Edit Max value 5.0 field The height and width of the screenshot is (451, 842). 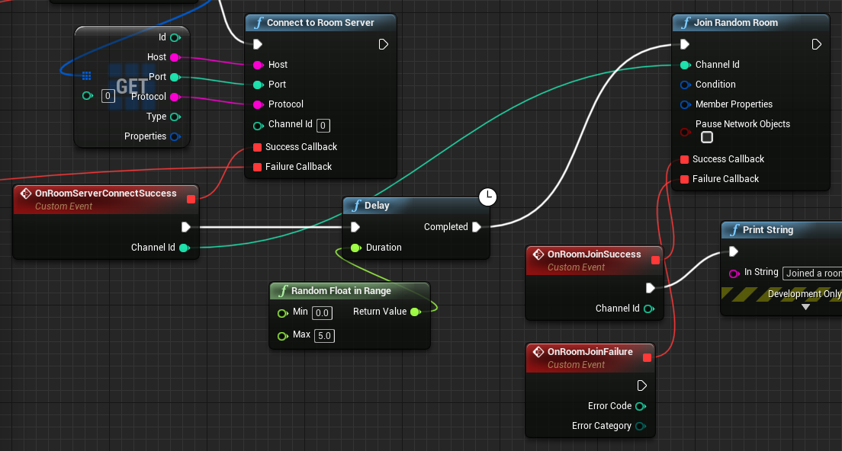click(324, 336)
